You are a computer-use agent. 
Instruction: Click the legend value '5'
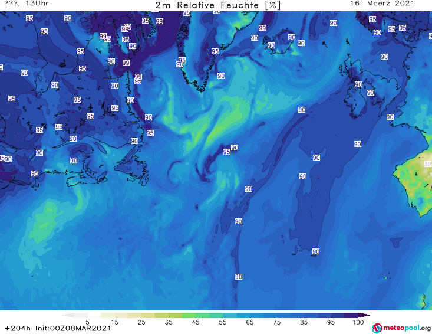point(87,322)
